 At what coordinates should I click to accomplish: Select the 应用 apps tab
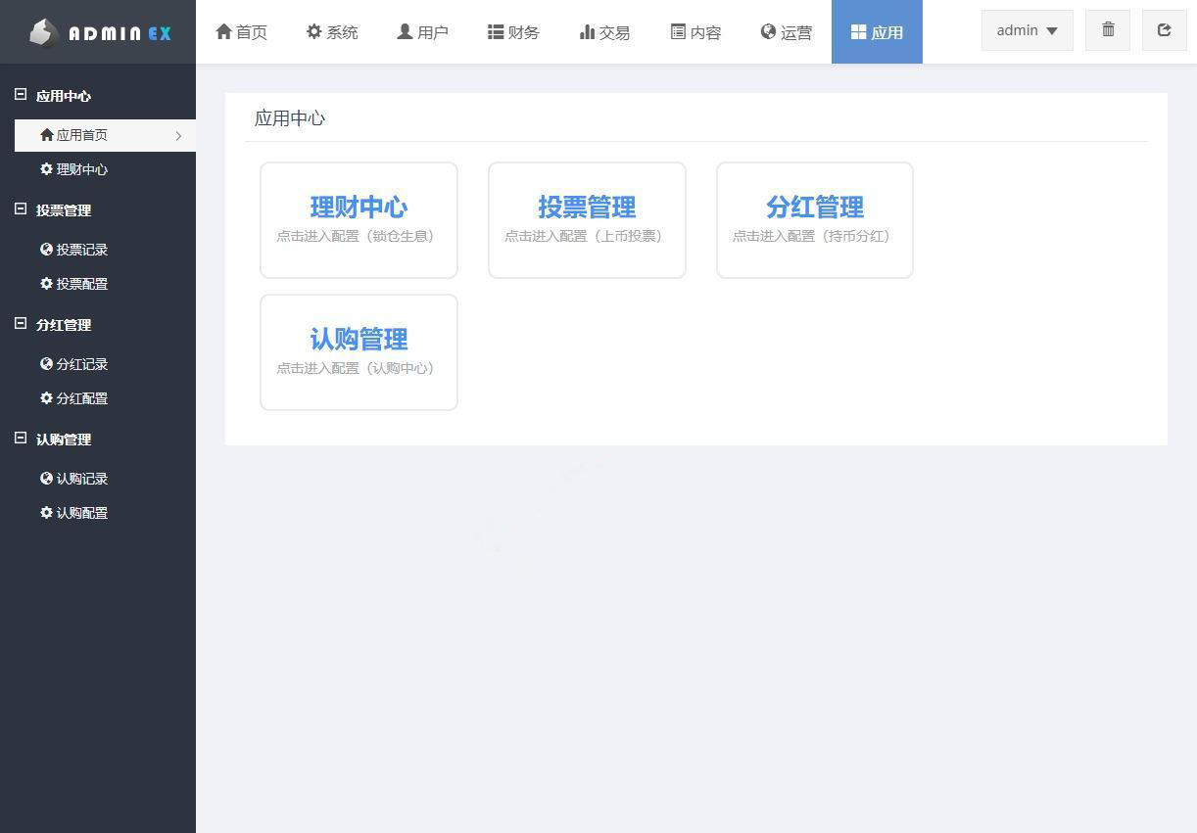coord(877,32)
